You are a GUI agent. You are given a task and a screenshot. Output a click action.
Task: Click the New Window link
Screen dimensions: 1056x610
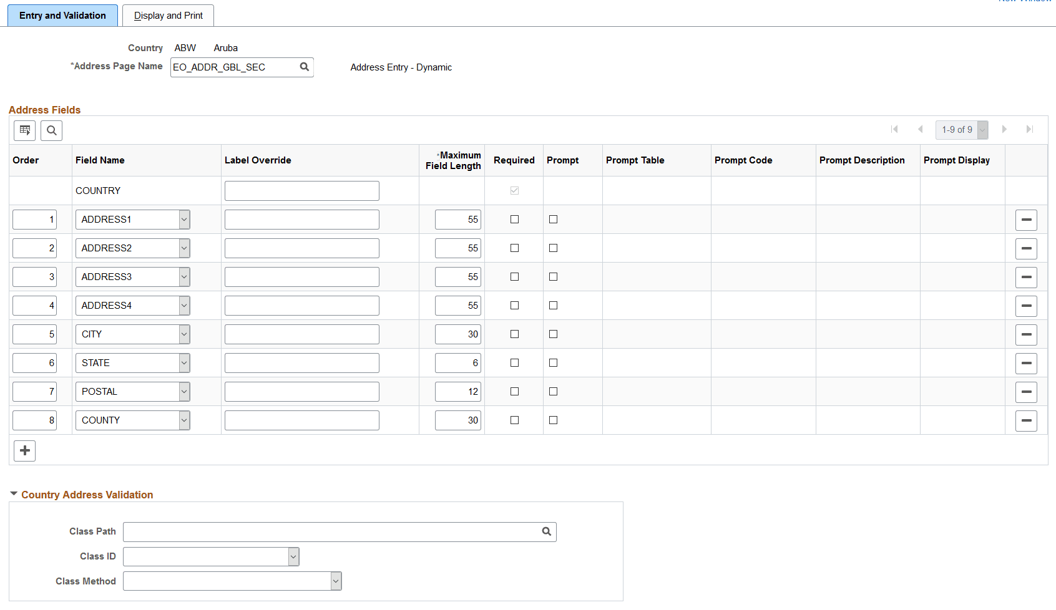coord(1024,2)
